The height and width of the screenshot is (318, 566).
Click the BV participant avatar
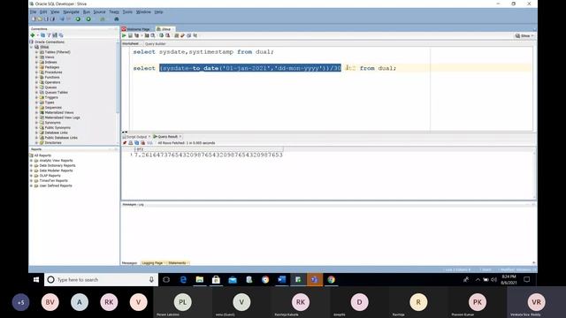50,302
